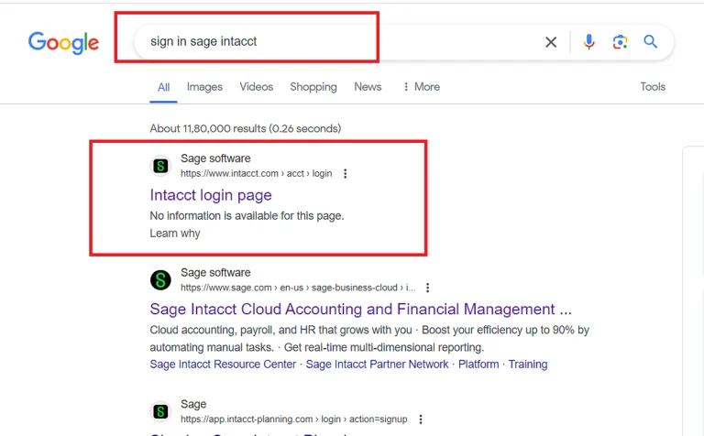Open the Sage Intacct Partner Network sitelink
Screen dimensions: 704x436
pyautogui.click(x=377, y=365)
